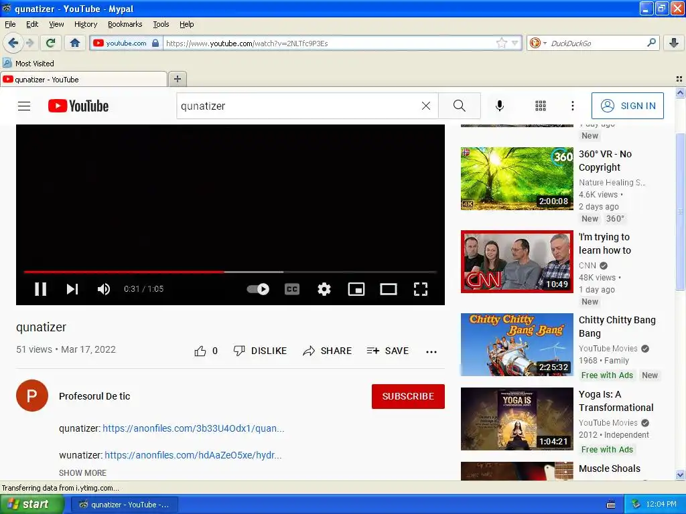Open the 360° VR - No Copyright title
Image resolution: width=686 pixels, height=514 pixels.
(x=606, y=161)
